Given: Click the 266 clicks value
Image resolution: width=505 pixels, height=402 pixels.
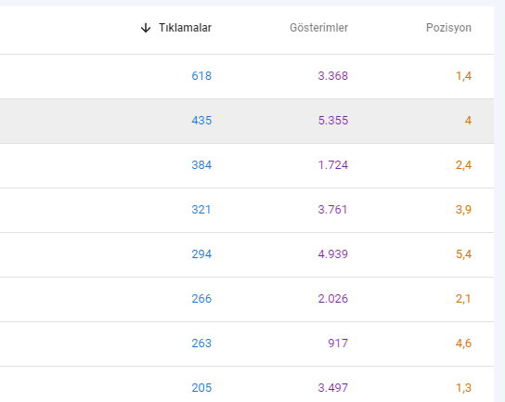Looking at the screenshot, I should tap(201, 299).
